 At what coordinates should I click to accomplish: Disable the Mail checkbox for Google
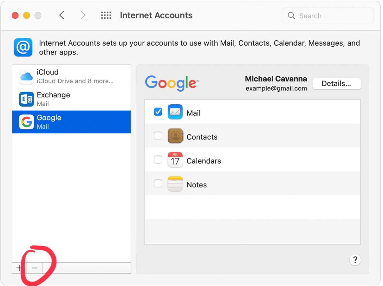158,112
